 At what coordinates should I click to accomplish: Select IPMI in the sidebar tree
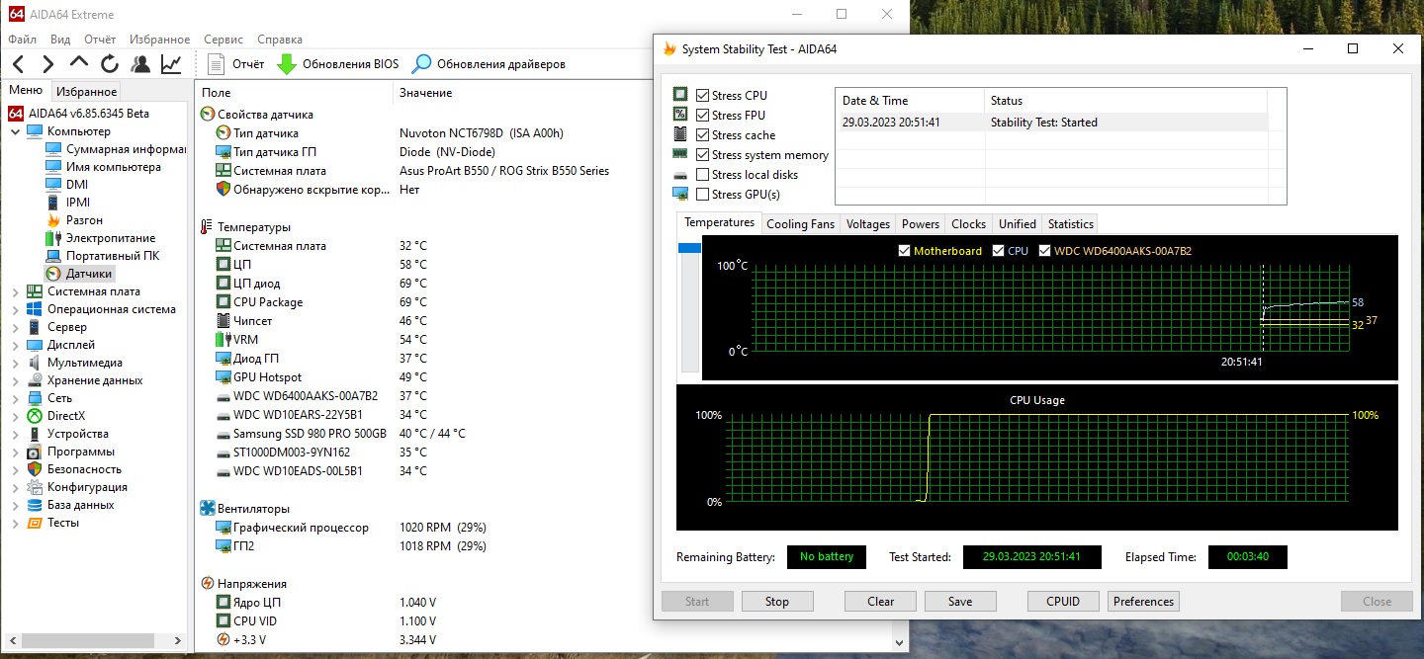67,203
